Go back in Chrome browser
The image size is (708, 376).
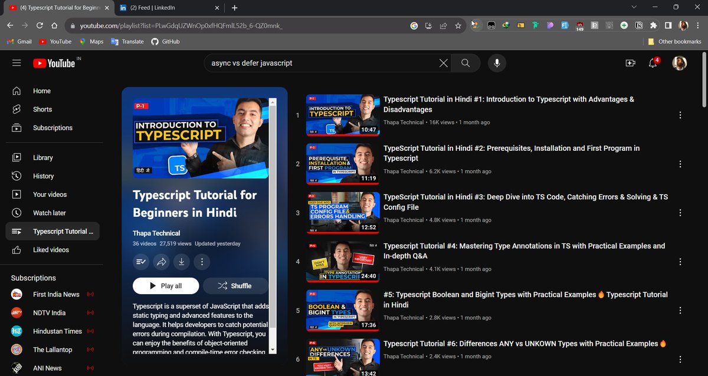(x=10, y=25)
